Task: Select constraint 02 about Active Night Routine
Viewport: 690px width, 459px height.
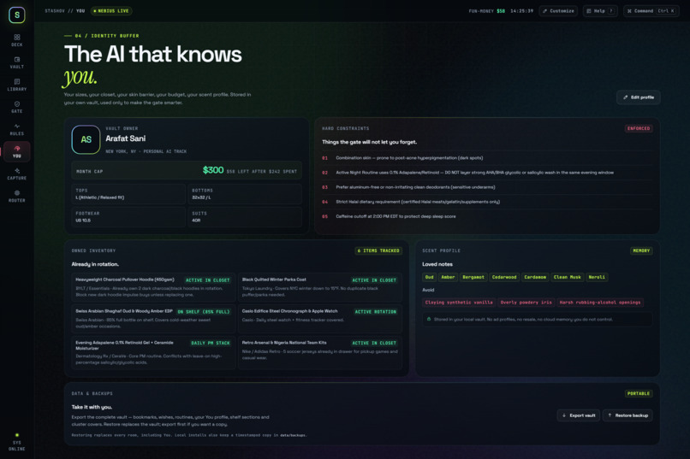Action: pyautogui.click(x=487, y=173)
